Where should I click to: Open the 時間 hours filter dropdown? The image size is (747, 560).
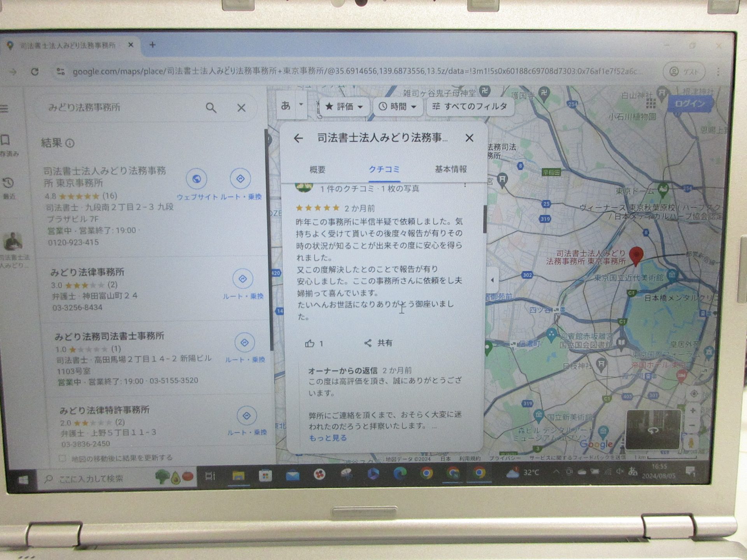(x=398, y=106)
